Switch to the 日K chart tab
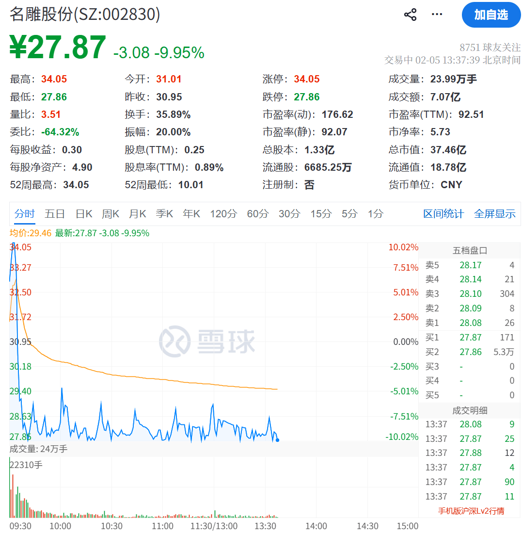This screenshot has height=534, width=522. click(84, 214)
